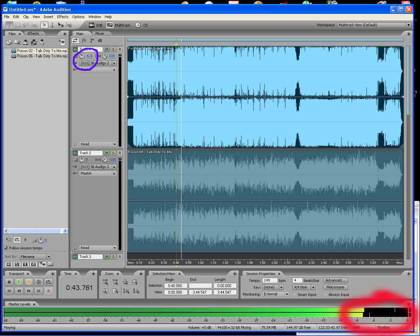Zoom out vertically in Zoom panel

point(136,291)
